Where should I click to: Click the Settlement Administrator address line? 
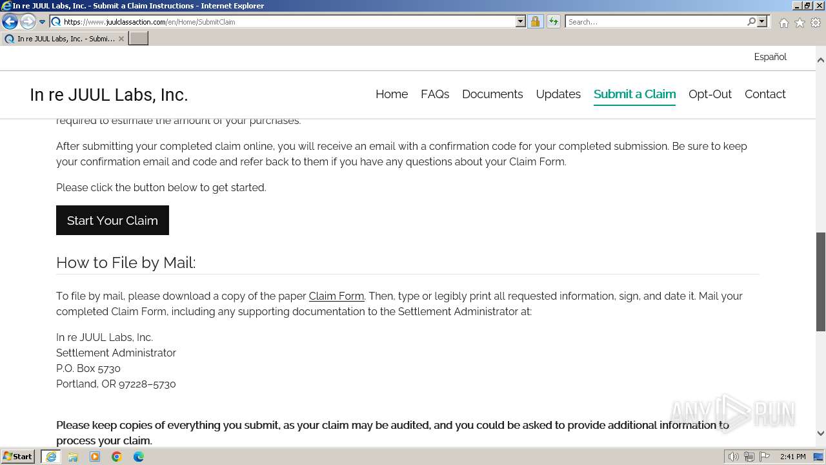116,353
